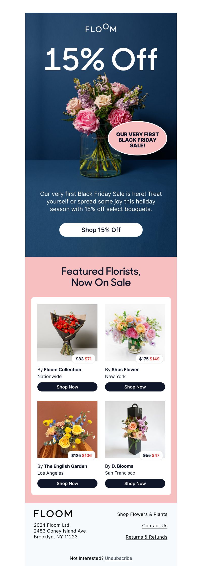The height and width of the screenshot is (576, 202).
Task: Open The English Garden bouquet image
Action: coord(67,429)
